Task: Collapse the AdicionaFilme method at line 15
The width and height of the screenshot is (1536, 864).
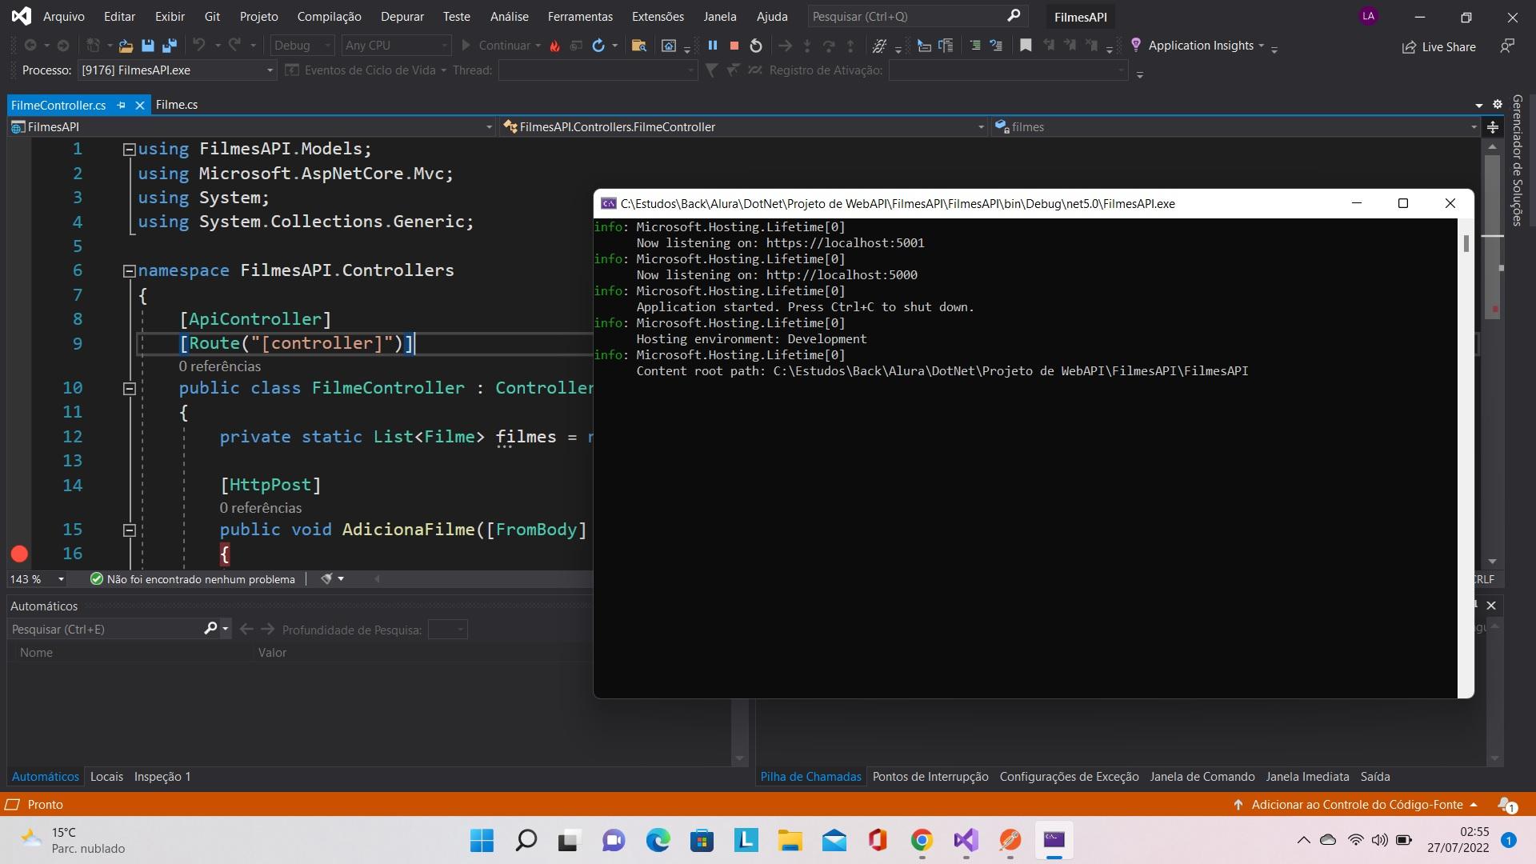Action: (x=129, y=530)
